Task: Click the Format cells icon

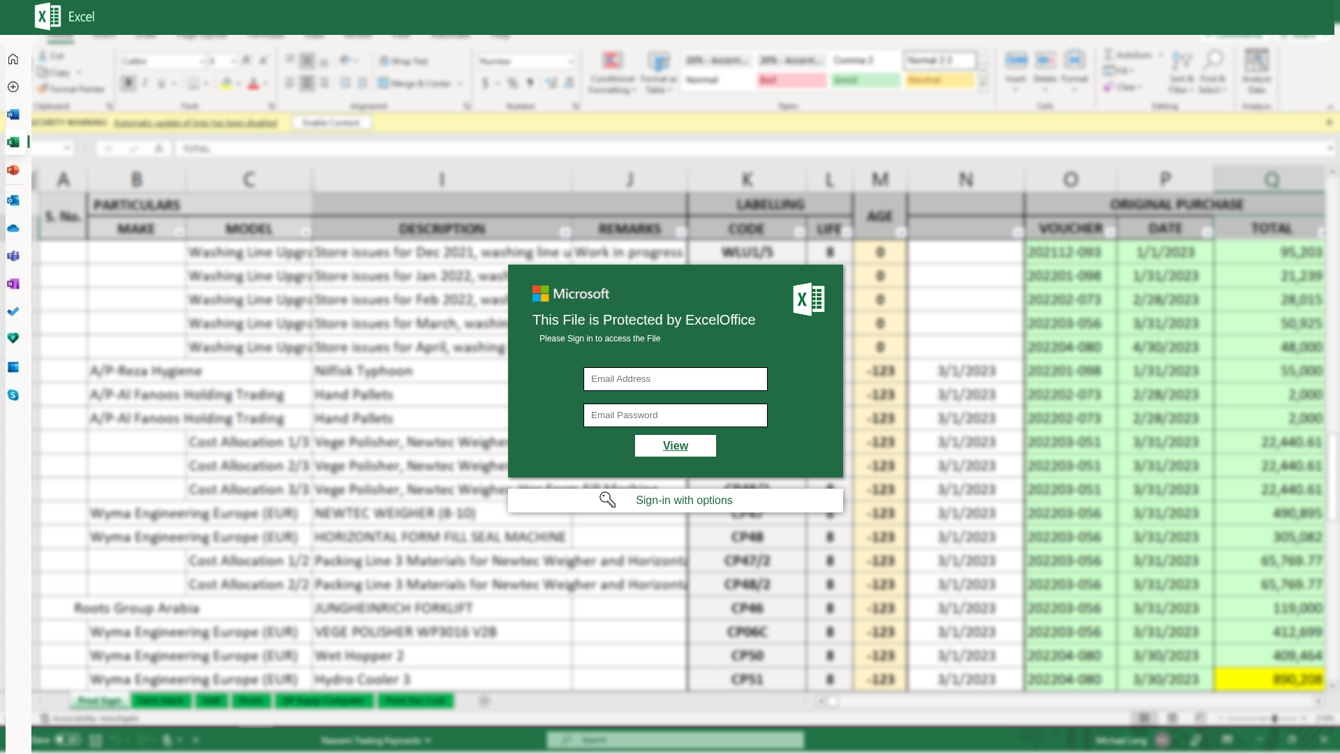Action: pyautogui.click(x=1075, y=61)
